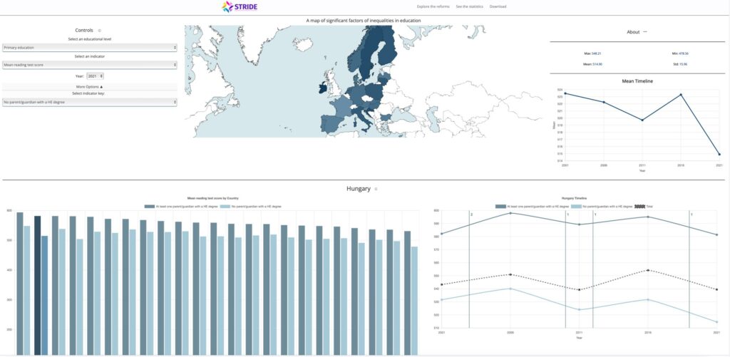Collapse the More Options section

coord(89,87)
